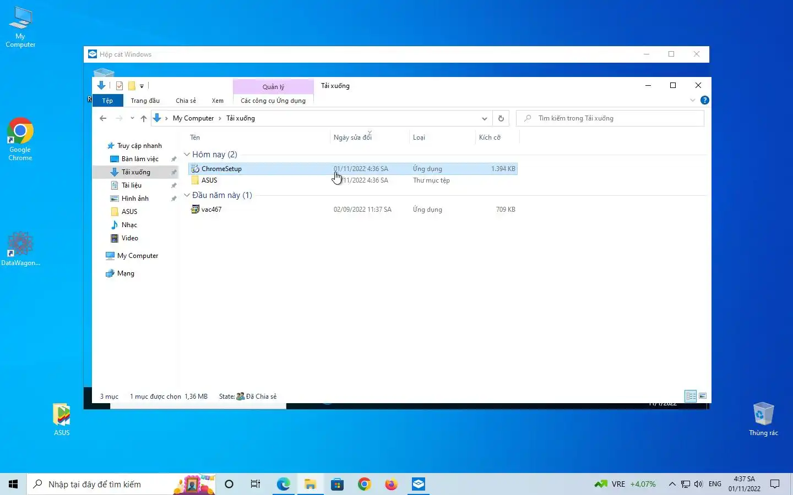Open volume control in system tray
Image resolution: width=793 pixels, height=495 pixels.
point(698,484)
